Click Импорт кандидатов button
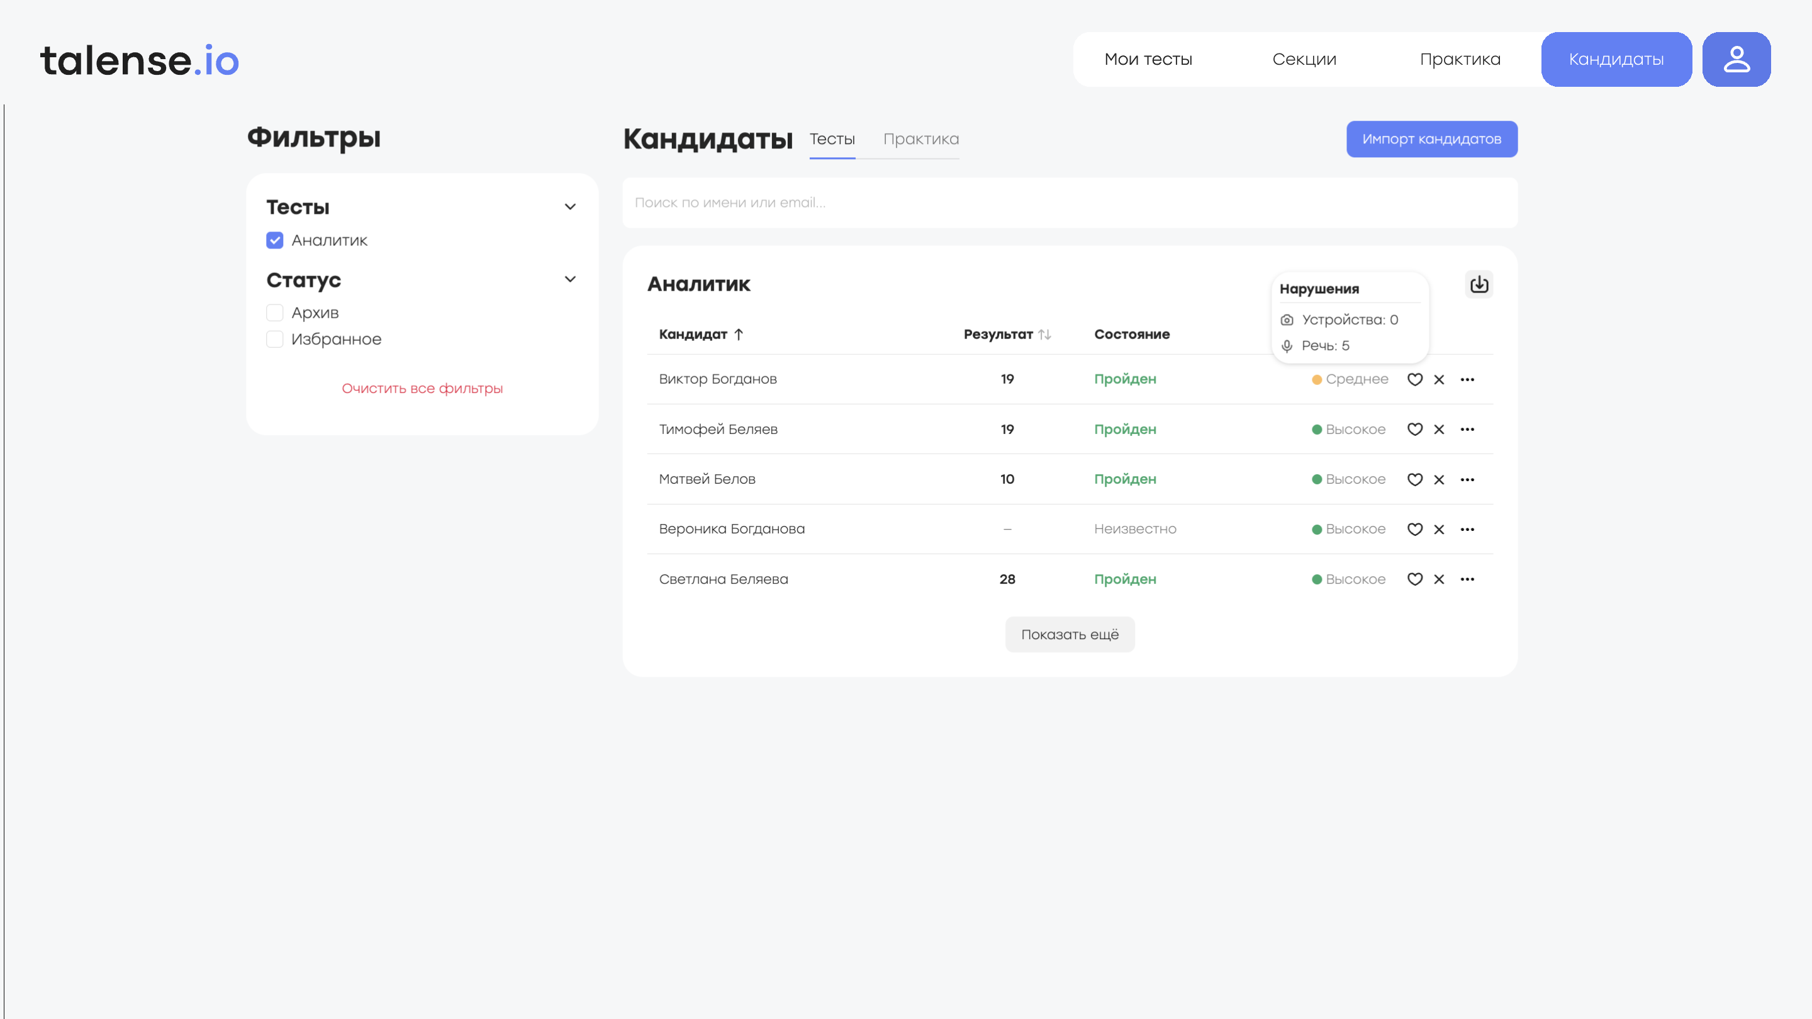This screenshot has width=1812, height=1019. point(1431,139)
